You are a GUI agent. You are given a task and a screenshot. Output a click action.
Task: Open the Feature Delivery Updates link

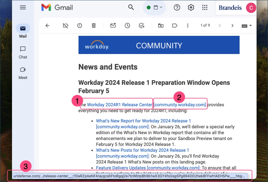[x=121, y=168]
